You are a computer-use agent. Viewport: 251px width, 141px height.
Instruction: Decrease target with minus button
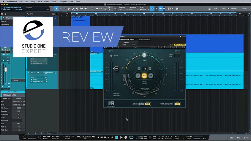pyautogui.click(x=139, y=69)
